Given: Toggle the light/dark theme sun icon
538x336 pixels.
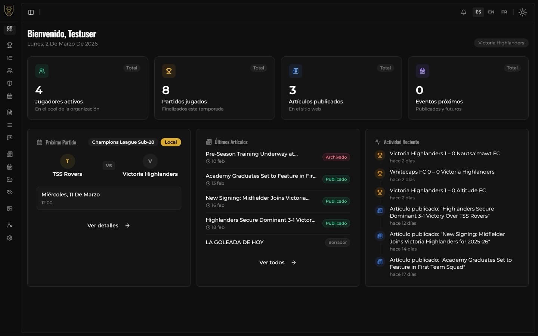Looking at the screenshot, I should [x=522, y=12].
